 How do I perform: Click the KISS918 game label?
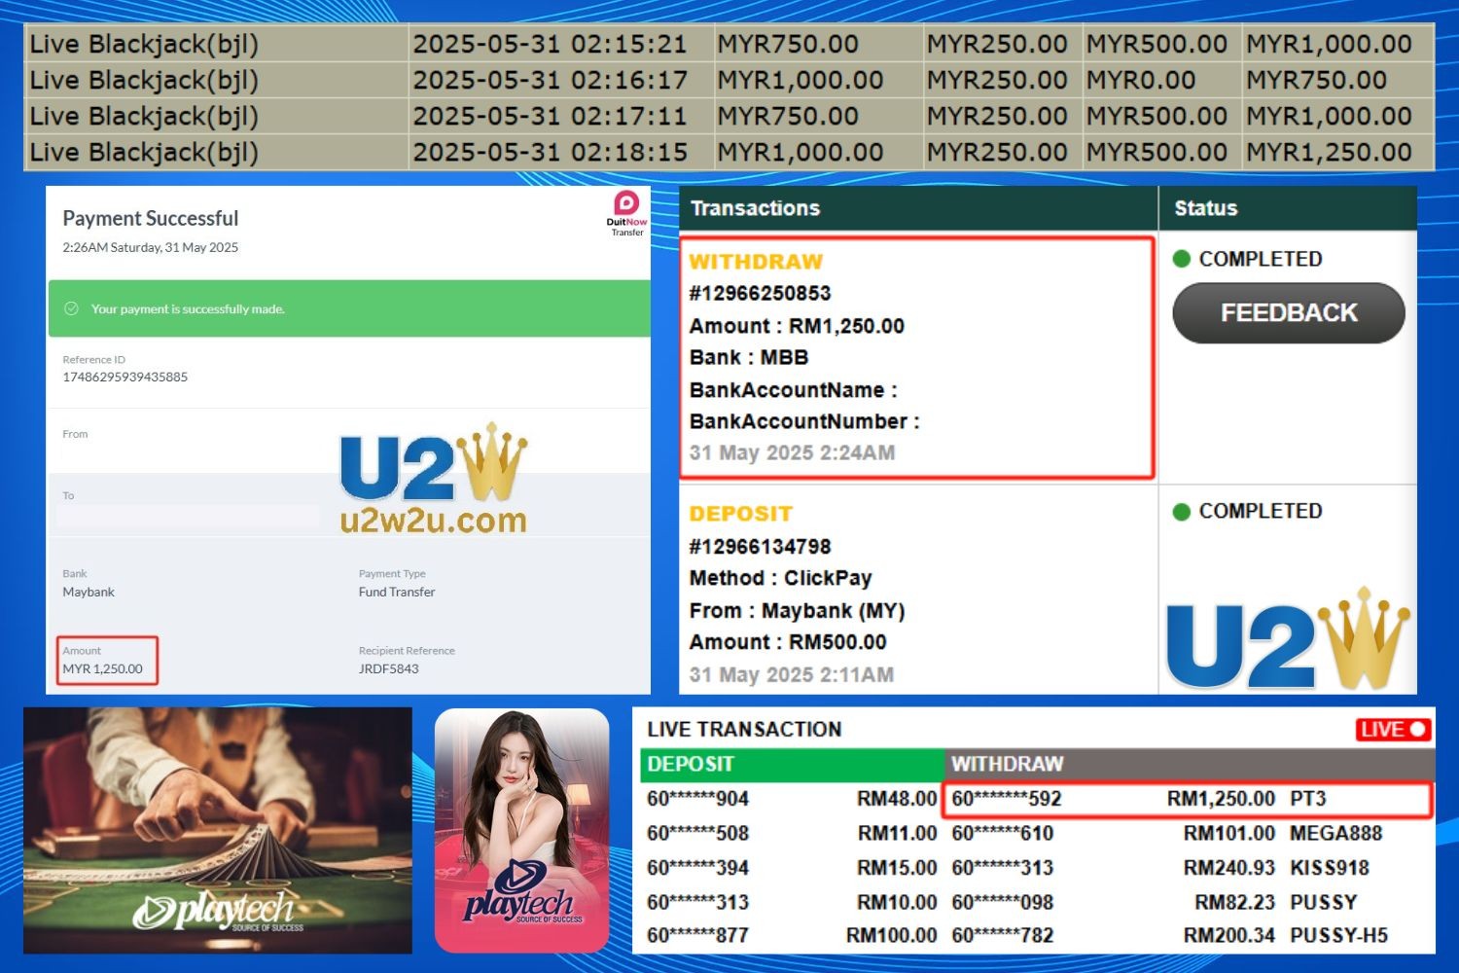pos(1329,867)
